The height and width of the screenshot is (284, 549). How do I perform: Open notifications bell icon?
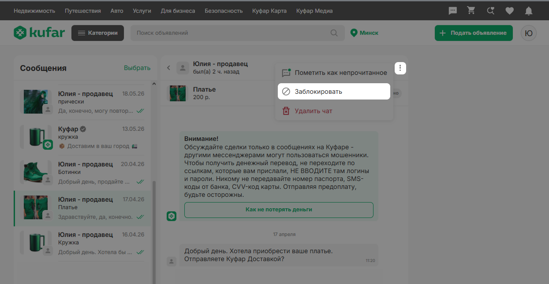click(x=529, y=11)
